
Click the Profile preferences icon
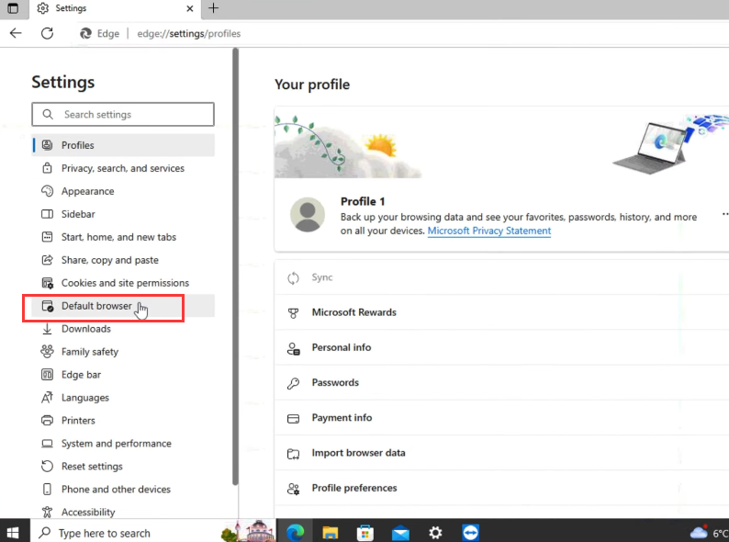coord(293,489)
